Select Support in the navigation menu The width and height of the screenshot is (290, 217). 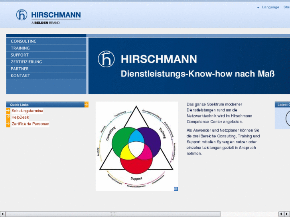(20, 55)
